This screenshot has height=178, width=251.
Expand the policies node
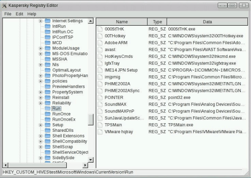41,81
